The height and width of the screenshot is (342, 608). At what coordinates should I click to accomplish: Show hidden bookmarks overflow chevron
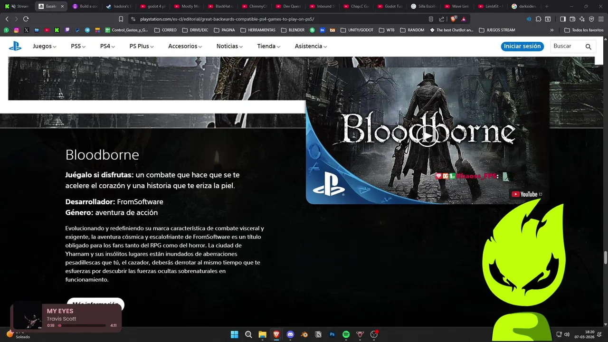click(552, 30)
